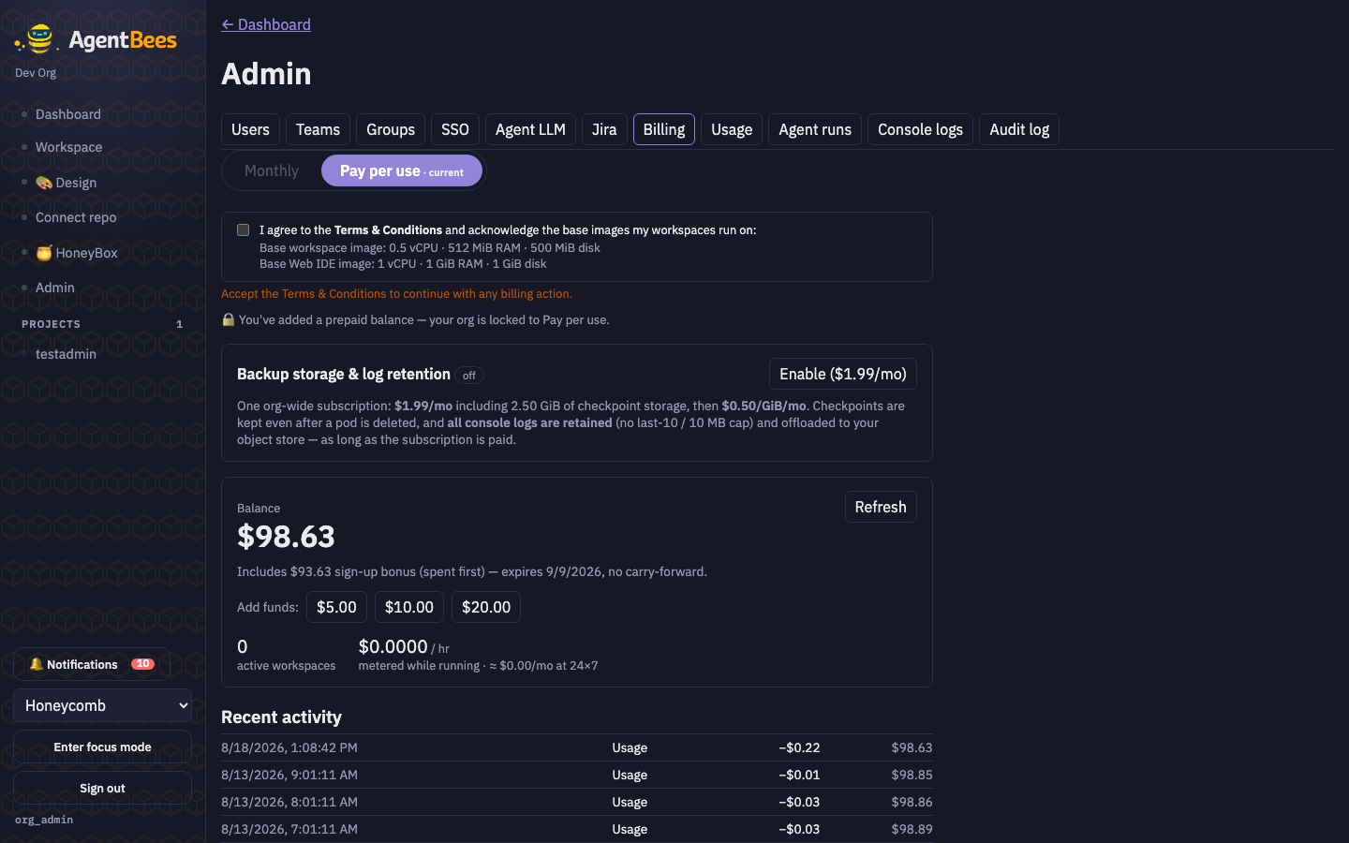Click the active workspaces count
The image size is (1349, 843).
(x=243, y=646)
